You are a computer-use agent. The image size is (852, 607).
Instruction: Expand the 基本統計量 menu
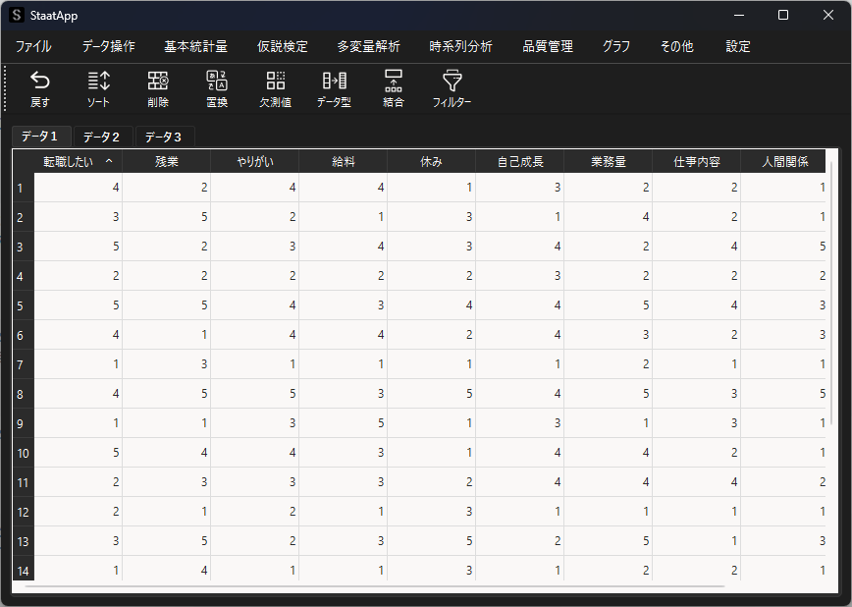(x=195, y=46)
